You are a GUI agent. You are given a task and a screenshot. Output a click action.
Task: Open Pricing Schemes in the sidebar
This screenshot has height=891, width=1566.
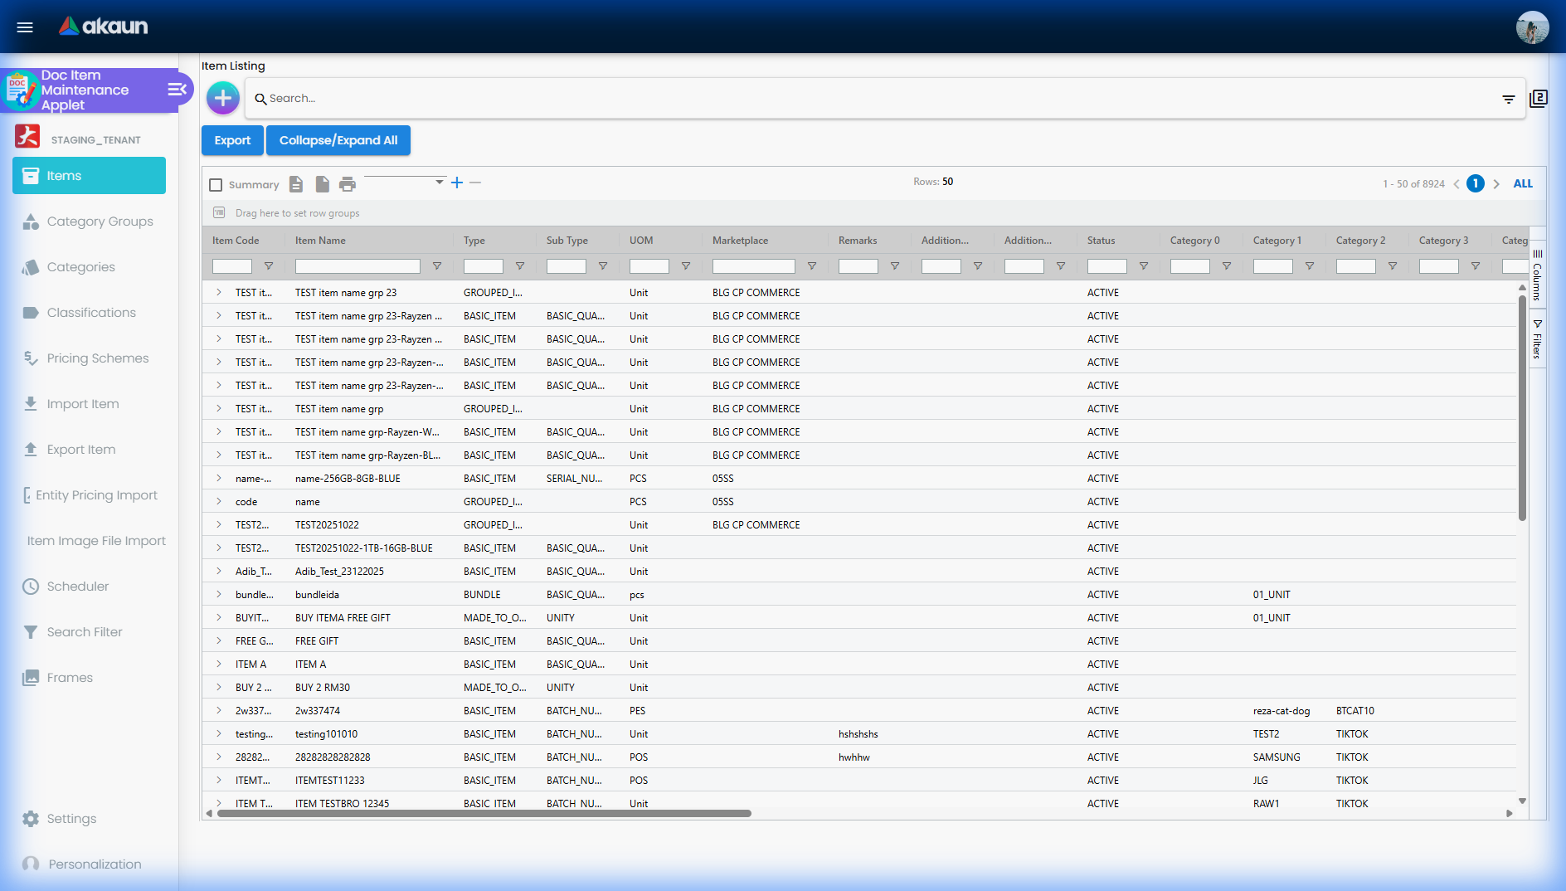coord(97,358)
